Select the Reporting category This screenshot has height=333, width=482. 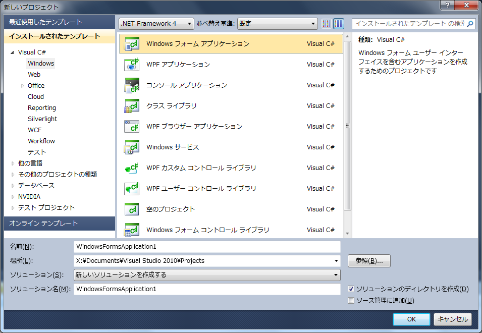(42, 108)
